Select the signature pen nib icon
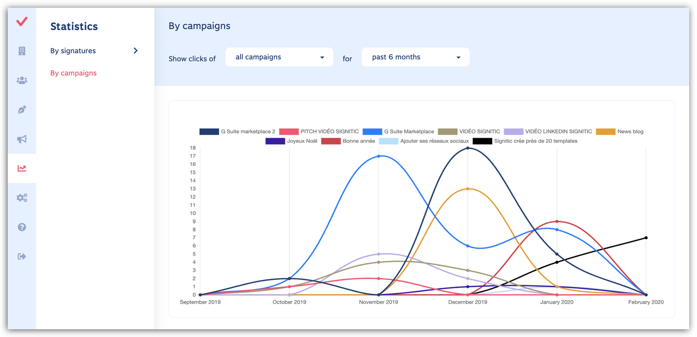The image size is (697, 337). click(x=22, y=110)
